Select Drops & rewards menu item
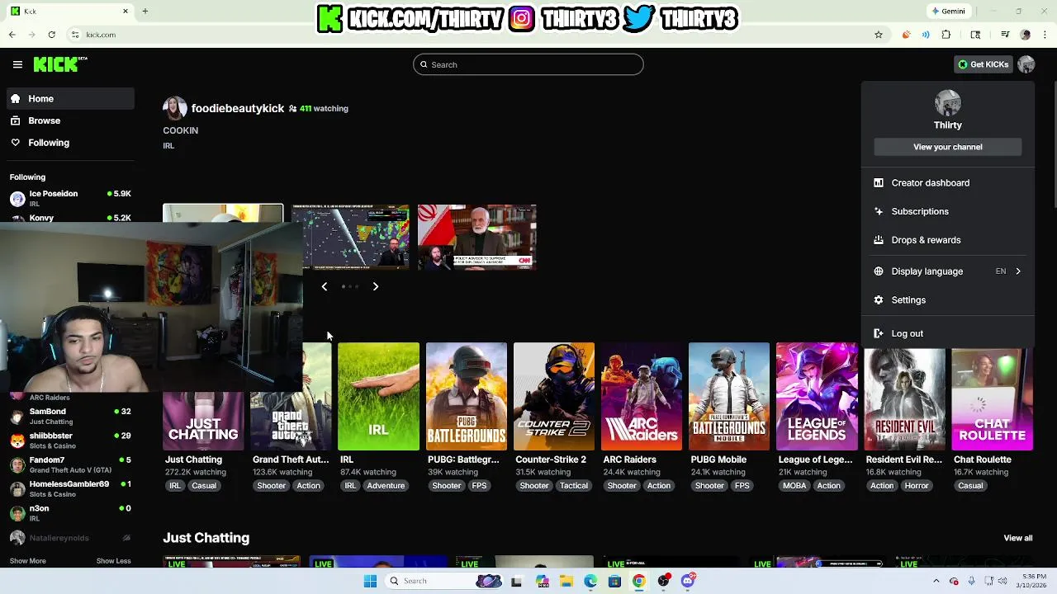 coord(947,240)
